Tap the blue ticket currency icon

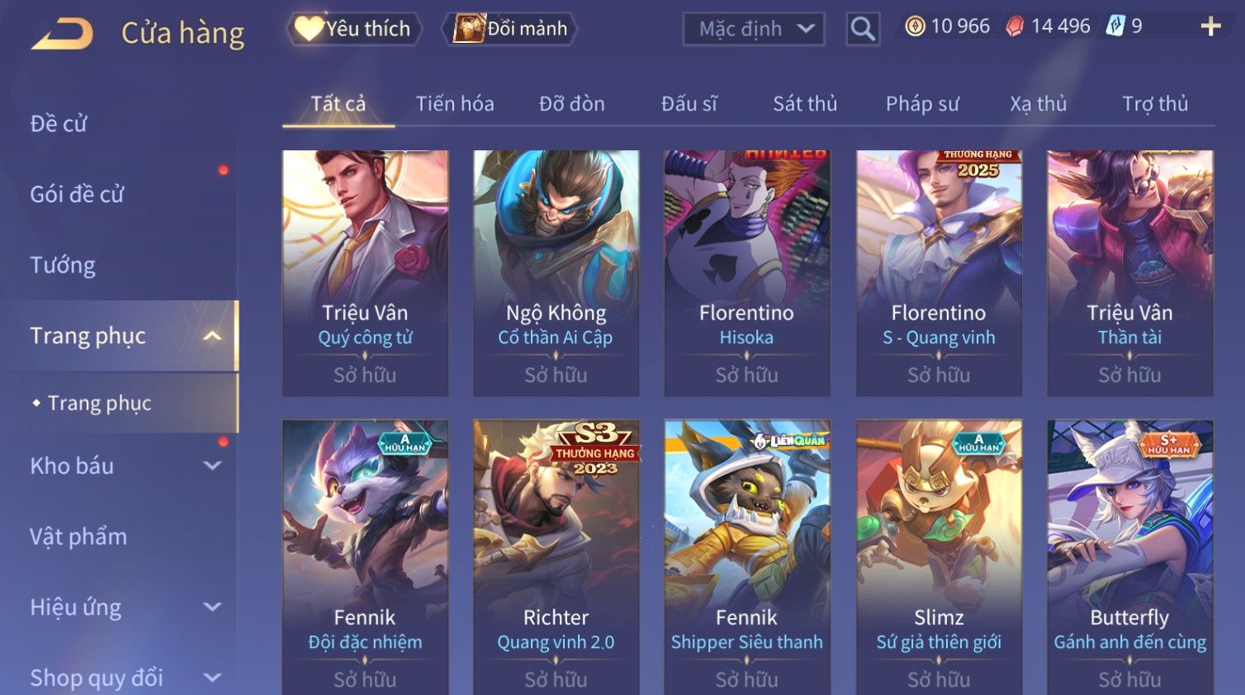[1115, 26]
